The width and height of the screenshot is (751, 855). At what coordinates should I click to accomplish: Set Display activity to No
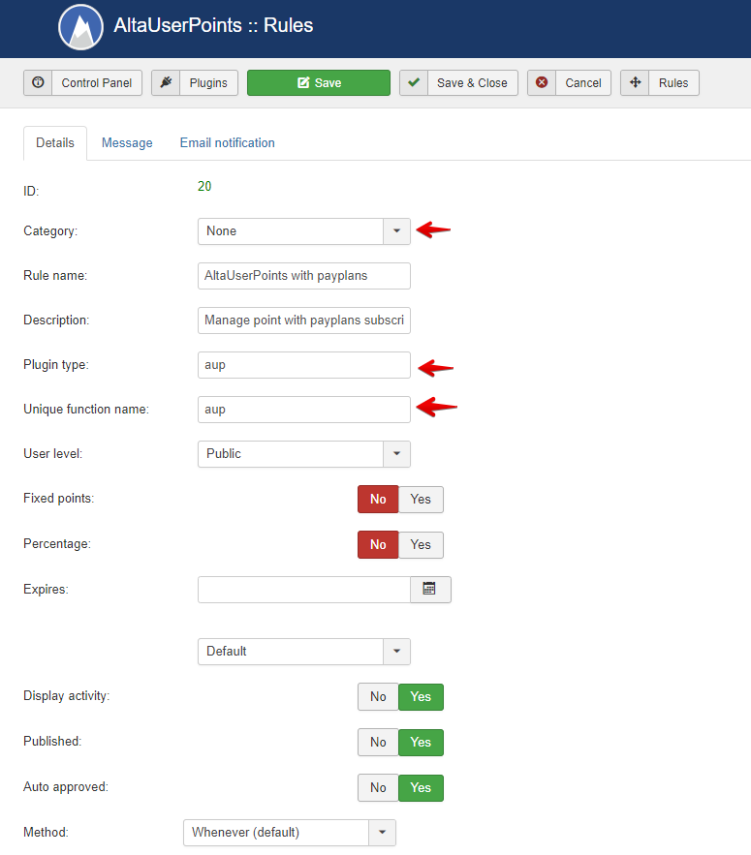coord(378,697)
